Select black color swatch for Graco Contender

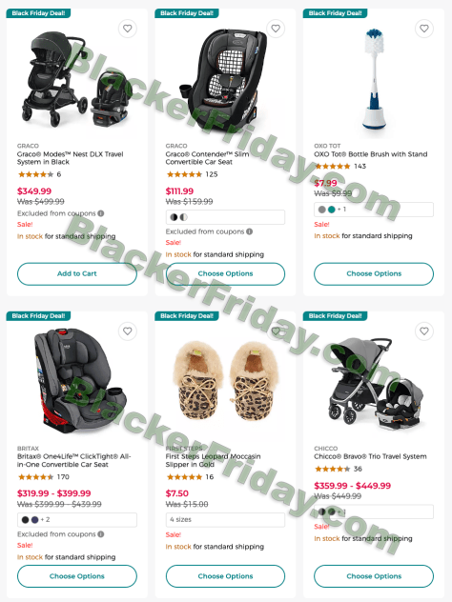(x=174, y=217)
